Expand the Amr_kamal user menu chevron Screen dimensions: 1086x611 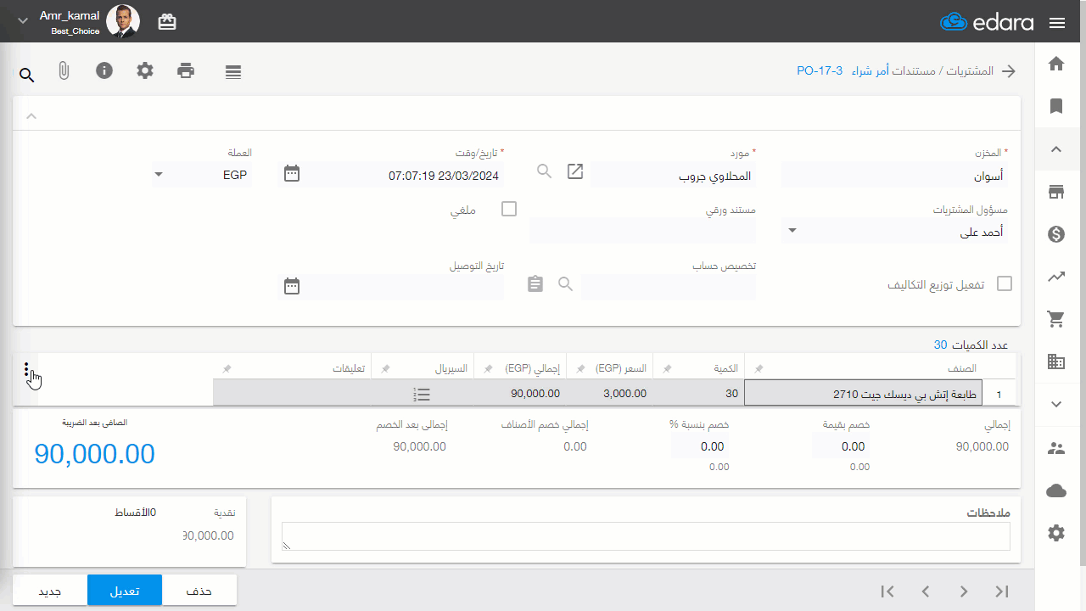[x=23, y=21]
